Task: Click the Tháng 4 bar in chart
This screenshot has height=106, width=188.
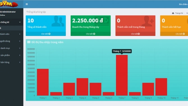Action: [82, 87]
